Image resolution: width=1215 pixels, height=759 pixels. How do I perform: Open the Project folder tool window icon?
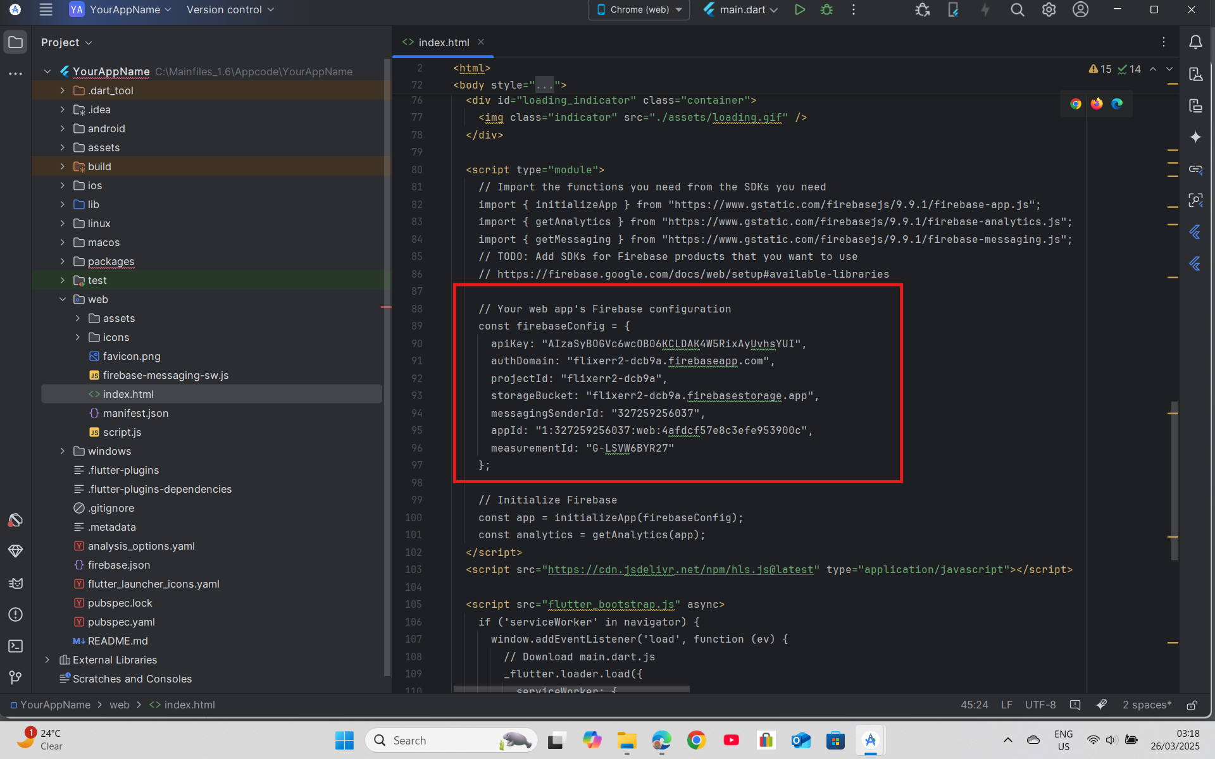pyautogui.click(x=15, y=42)
